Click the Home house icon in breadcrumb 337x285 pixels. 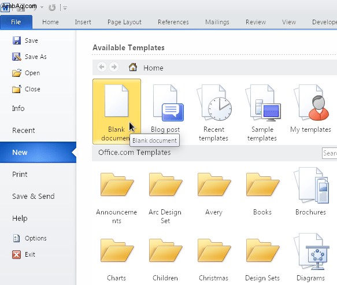tap(133, 67)
